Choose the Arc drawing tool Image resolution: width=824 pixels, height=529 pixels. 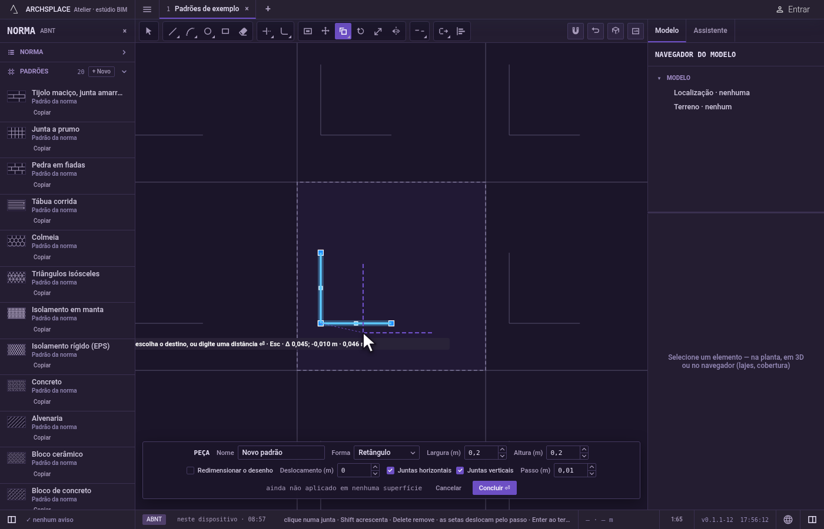point(190,31)
